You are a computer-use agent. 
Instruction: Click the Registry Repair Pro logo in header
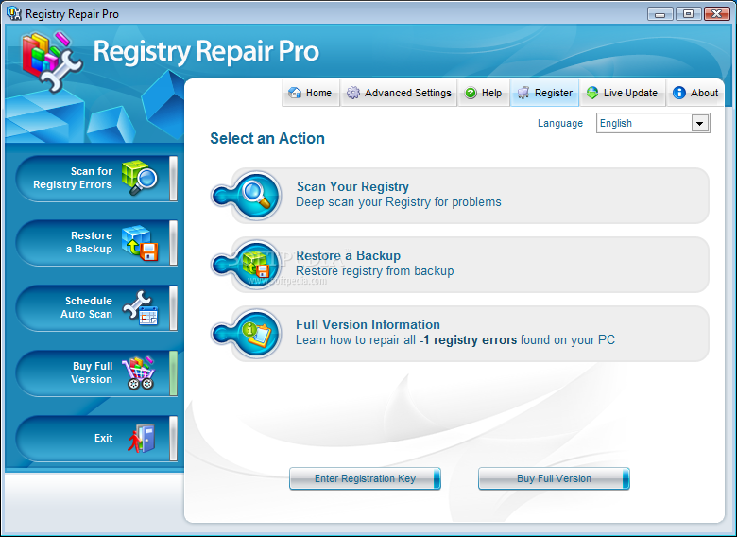(x=52, y=61)
